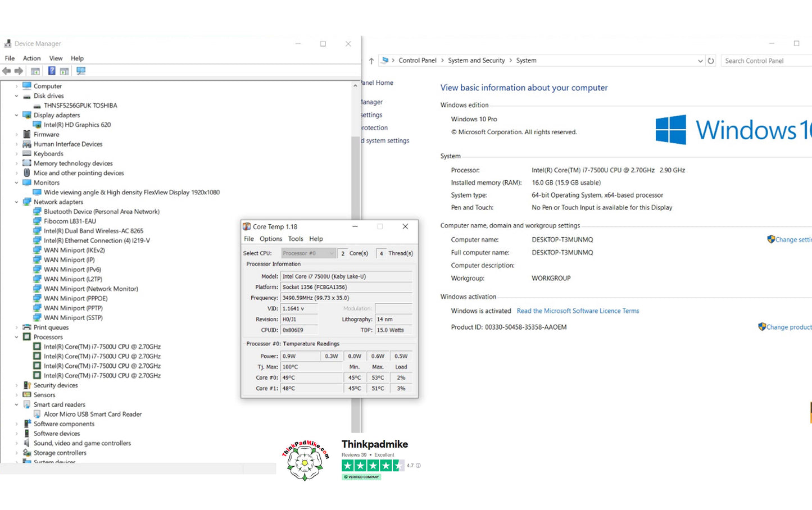Open the File menu in Core Temp

[249, 239]
